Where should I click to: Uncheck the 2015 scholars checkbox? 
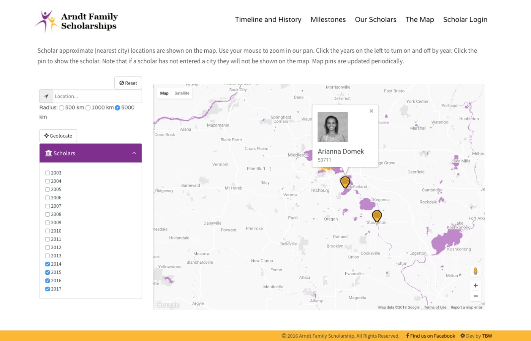(x=47, y=272)
